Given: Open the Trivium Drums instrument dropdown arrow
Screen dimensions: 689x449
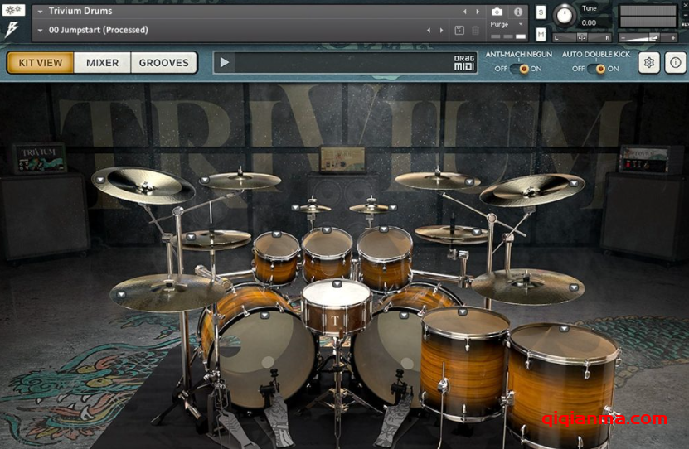Looking at the screenshot, I should 41,12.
